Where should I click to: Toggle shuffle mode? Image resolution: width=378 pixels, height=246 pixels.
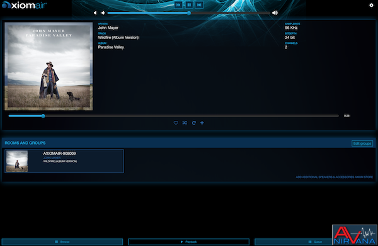click(x=185, y=123)
